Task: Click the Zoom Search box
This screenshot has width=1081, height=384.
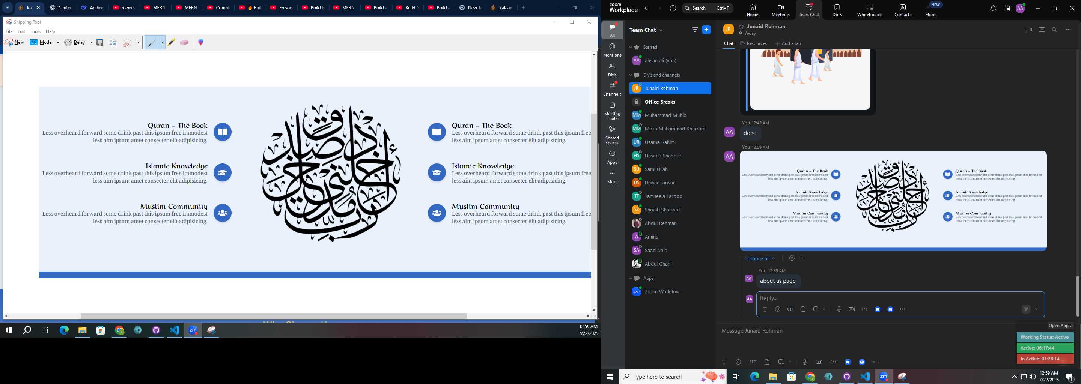Action: click(x=708, y=8)
